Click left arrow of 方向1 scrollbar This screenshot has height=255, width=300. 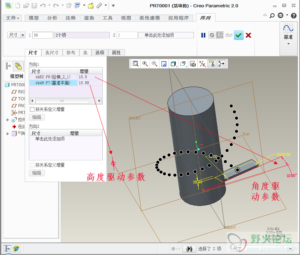(x=32, y=101)
